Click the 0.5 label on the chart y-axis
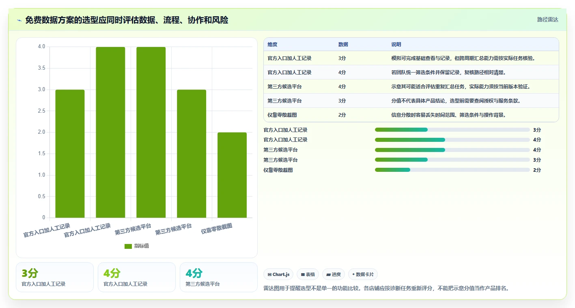Image resolution: width=575 pixels, height=308 pixels. pyautogui.click(x=41, y=197)
